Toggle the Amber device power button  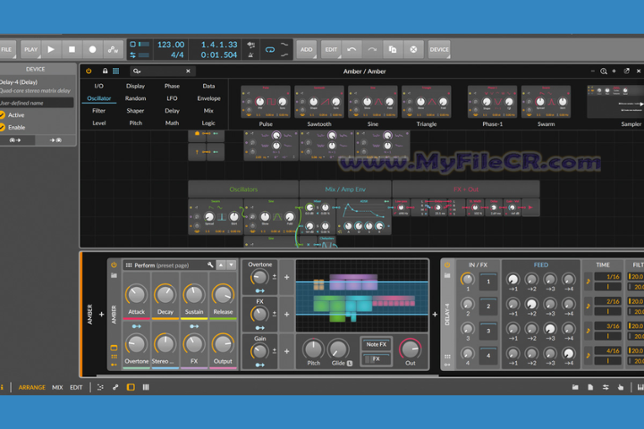click(114, 265)
